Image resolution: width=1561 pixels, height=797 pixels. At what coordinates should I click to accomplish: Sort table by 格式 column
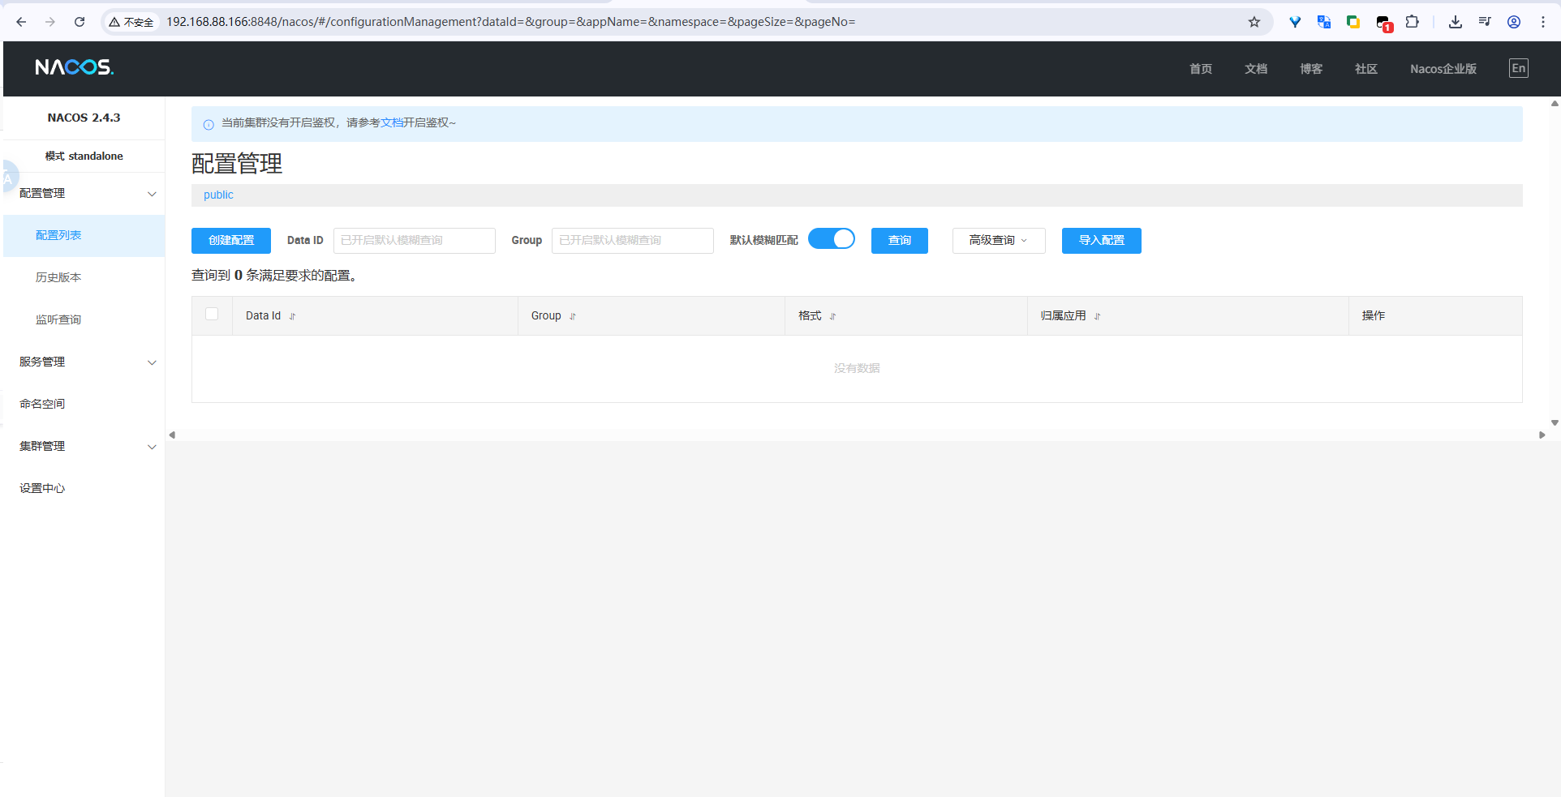832,317
